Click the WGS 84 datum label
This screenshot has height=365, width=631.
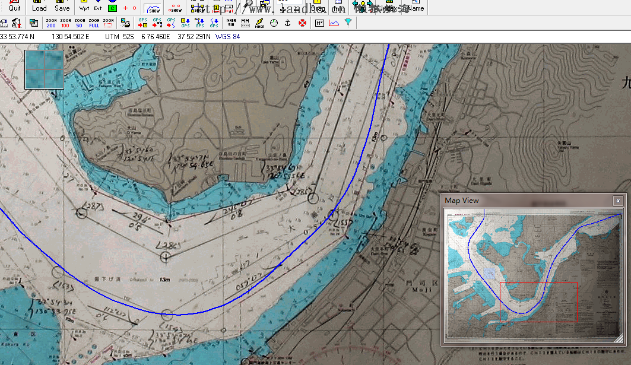coord(228,37)
